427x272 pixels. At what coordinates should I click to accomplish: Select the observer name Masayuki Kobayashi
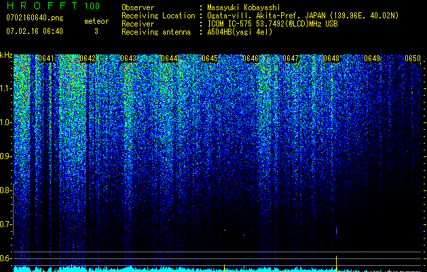pyautogui.click(x=244, y=8)
